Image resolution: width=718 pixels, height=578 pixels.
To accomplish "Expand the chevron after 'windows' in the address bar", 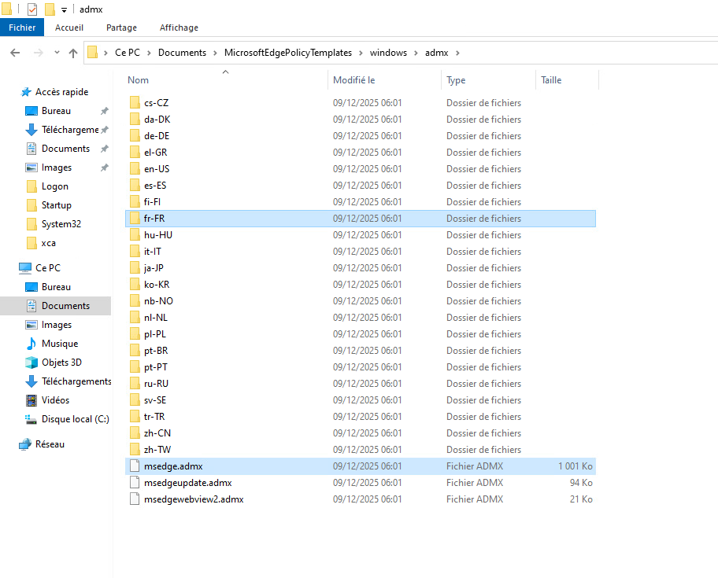I will (x=416, y=53).
